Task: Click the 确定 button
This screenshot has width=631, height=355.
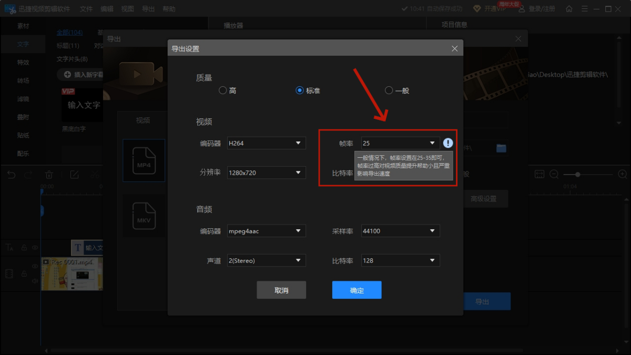Action: (x=357, y=290)
